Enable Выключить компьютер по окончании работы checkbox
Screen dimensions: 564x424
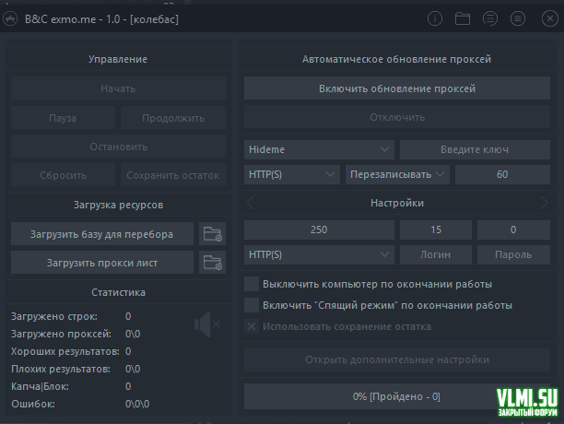[251, 283]
